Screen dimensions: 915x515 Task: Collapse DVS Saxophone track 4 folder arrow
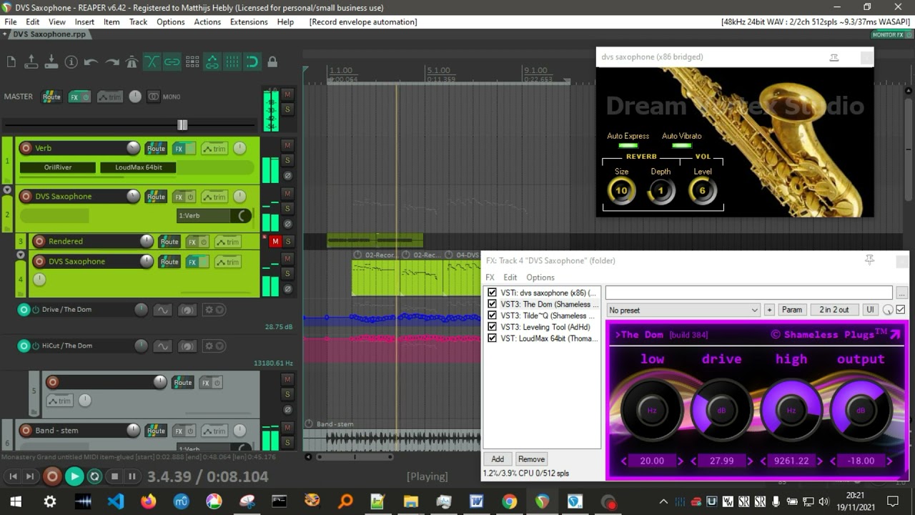click(21, 255)
